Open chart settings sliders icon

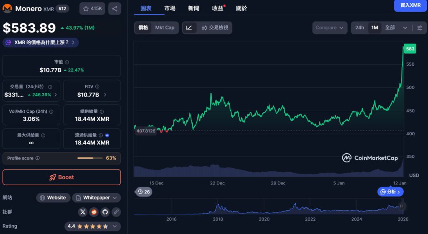click(x=420, y=28)
